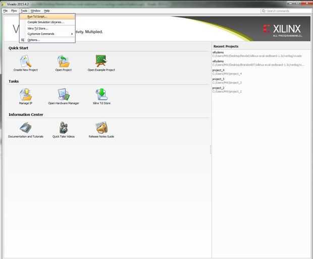Click the Documentation and Tutorials label

[x=26, y=137]
